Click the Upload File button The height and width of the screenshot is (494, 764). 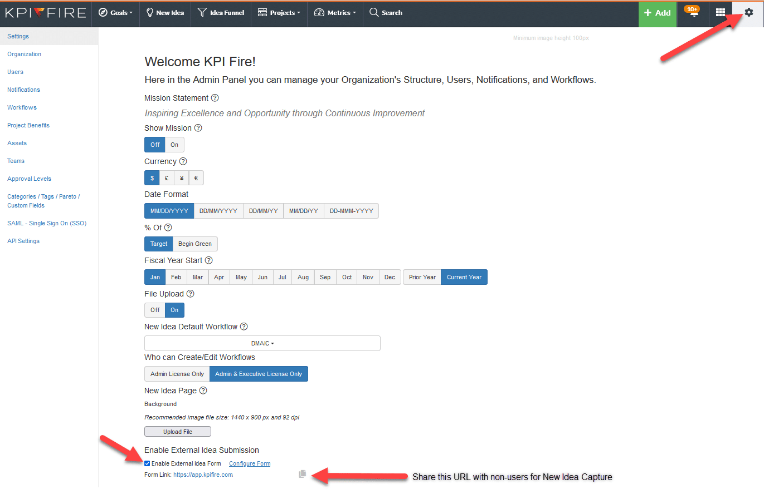tap(178, 432)
